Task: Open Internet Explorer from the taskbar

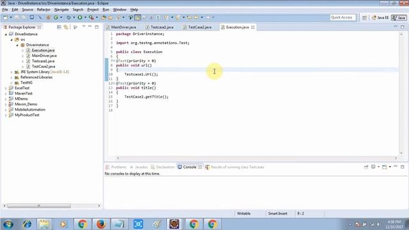Action: click(27, 224)
